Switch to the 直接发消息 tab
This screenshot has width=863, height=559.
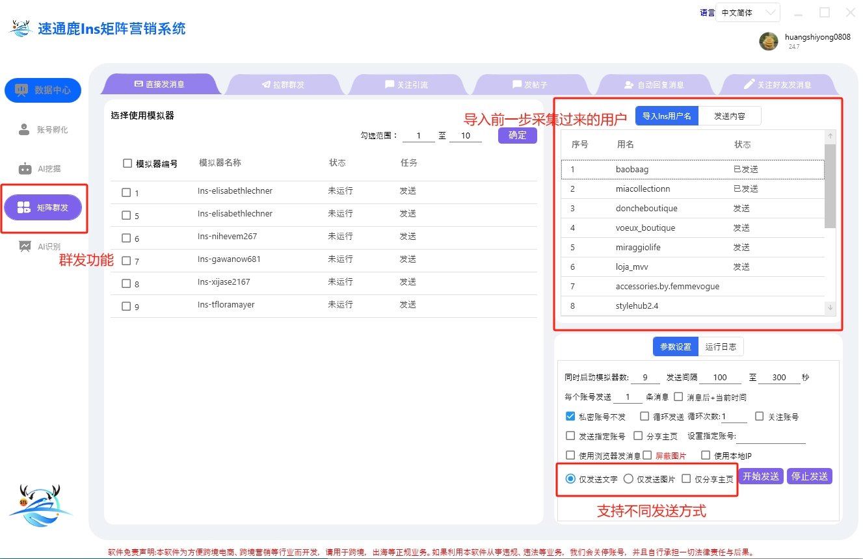point(159,84)
